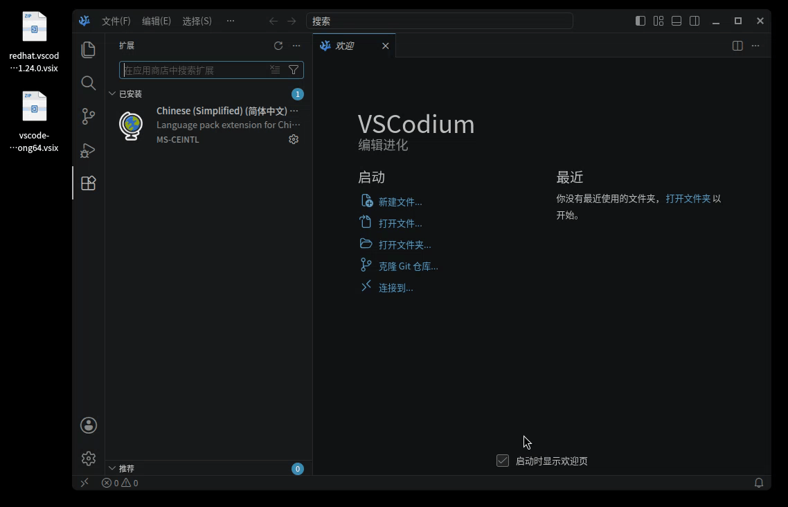Toggle secondary side bar layout icon
The image size is (788, 507).
pyautogui.click(x=695, y=21)
